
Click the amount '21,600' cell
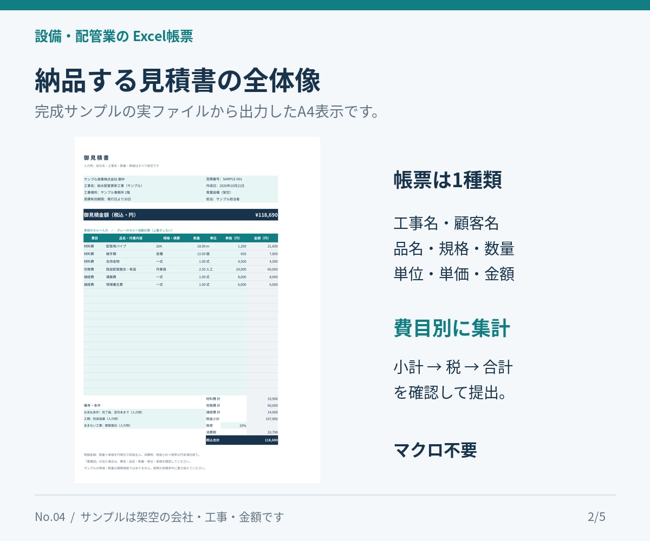pyautogui.click(x=273, y=246)
